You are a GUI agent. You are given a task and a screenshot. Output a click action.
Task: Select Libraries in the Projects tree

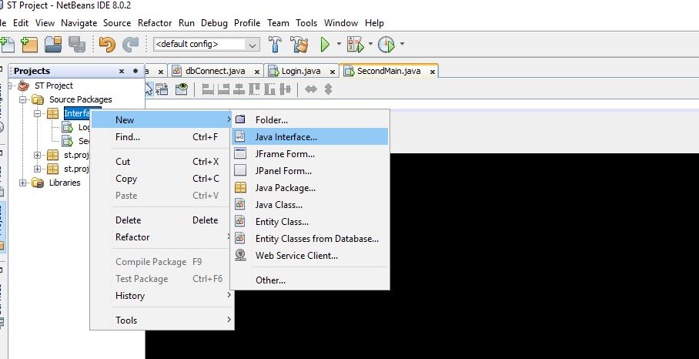tap(65, 183)
